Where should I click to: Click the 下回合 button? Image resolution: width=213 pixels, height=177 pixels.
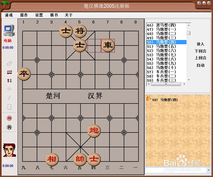pyautogui.click(x=200, y=51)
